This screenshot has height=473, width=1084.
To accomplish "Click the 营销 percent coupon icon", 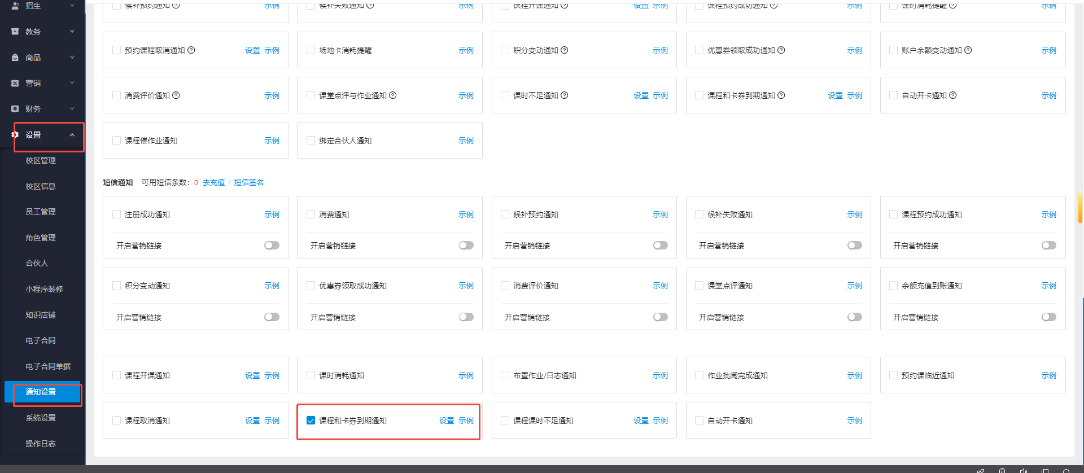I will [x=15, y=83].
